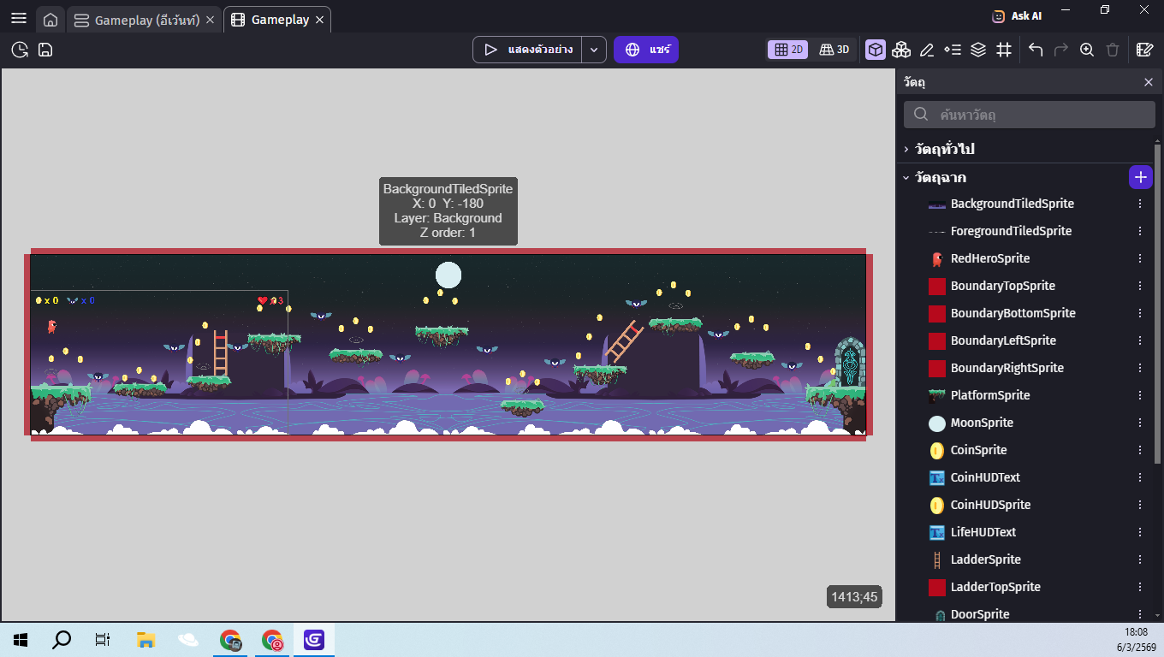Open the objects panel cube icon

click(876, 50)
